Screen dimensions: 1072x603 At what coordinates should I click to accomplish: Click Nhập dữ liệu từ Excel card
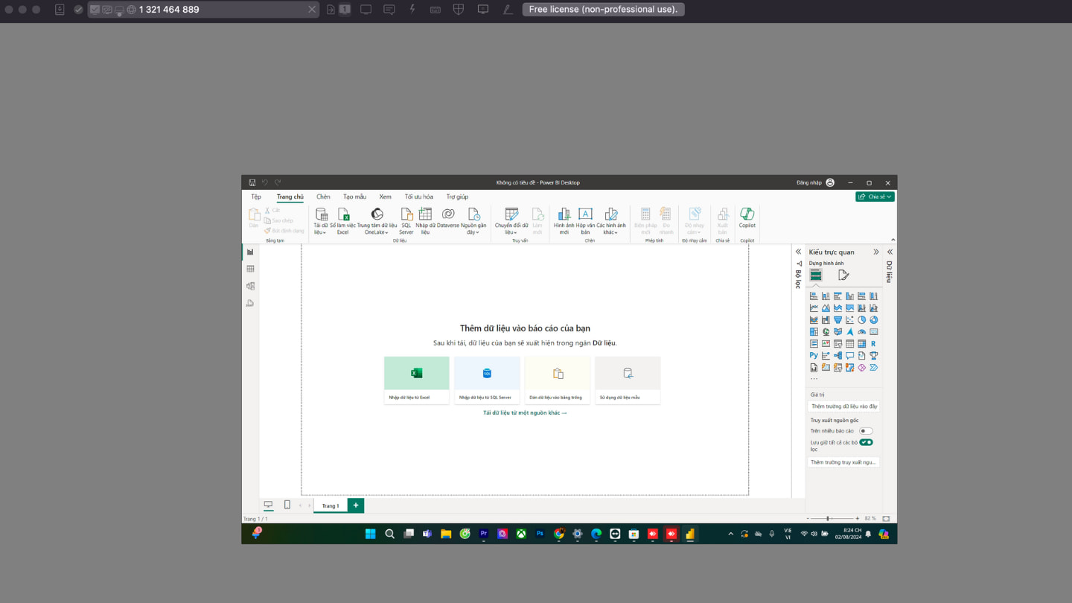[417, 380]
